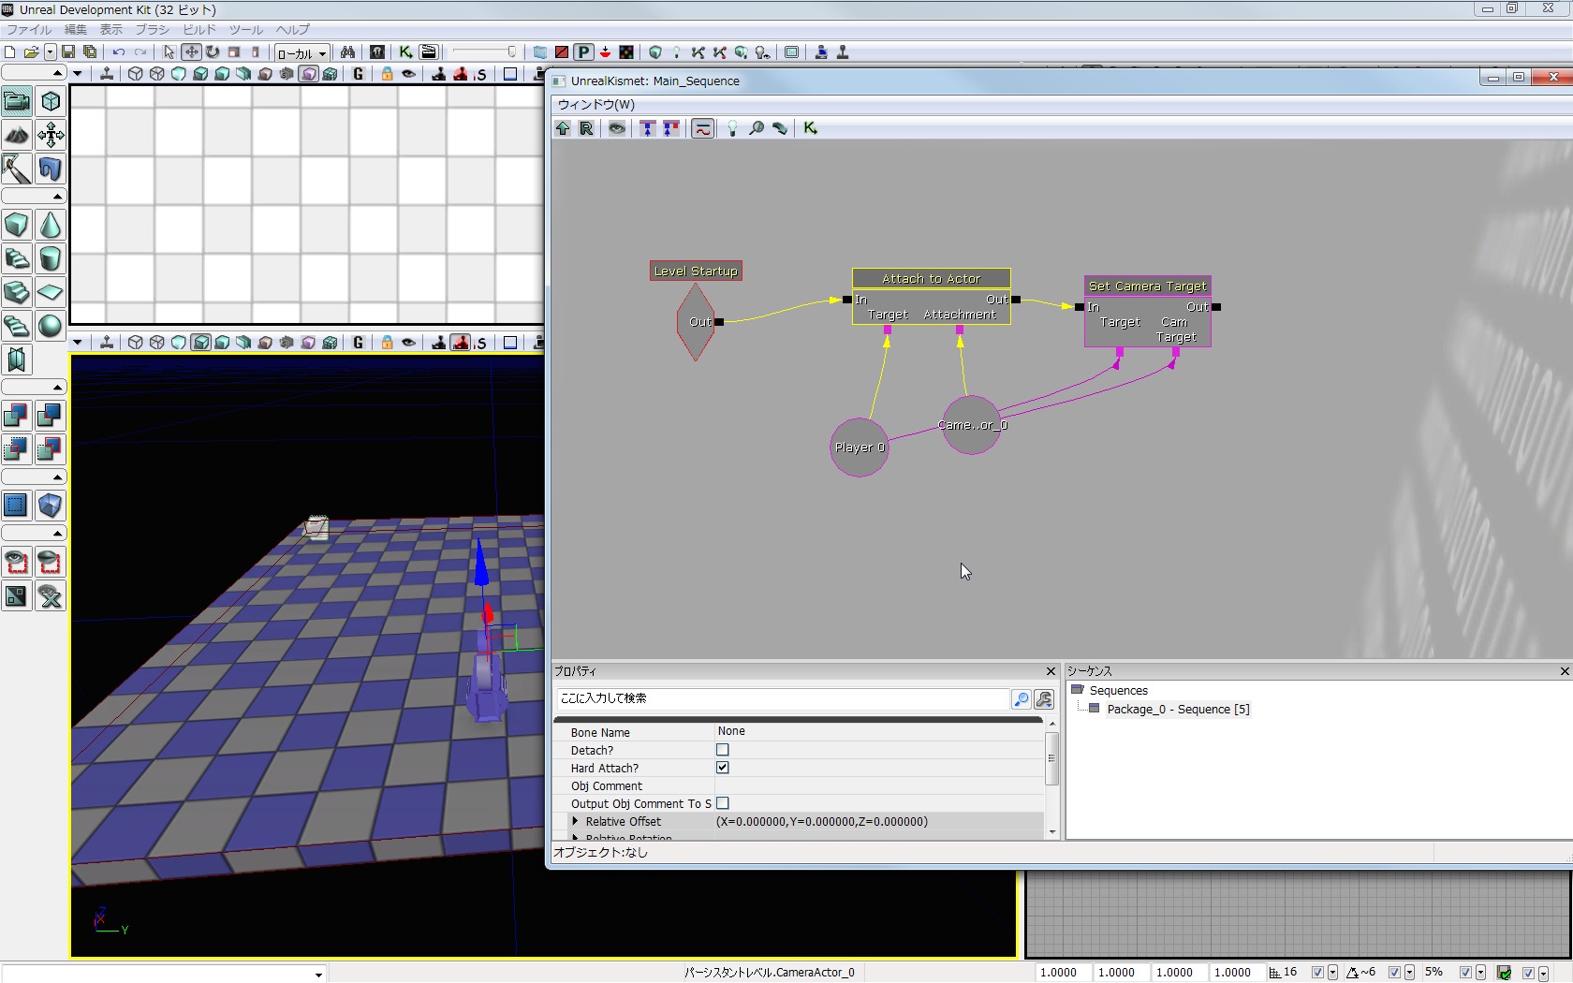Uncheck the Hard Attach? checkbox
Viewport: 1573px width, 983px height.
click(x=722, y=768)
